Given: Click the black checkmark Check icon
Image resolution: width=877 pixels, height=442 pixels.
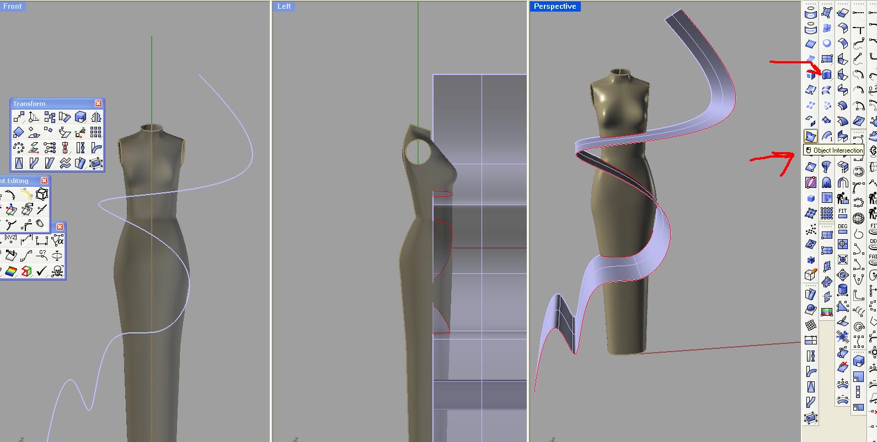Looking at the screenshot, I should 42,271.
